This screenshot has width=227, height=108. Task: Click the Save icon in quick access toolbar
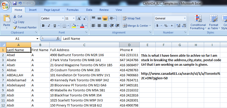pos(15,4)
